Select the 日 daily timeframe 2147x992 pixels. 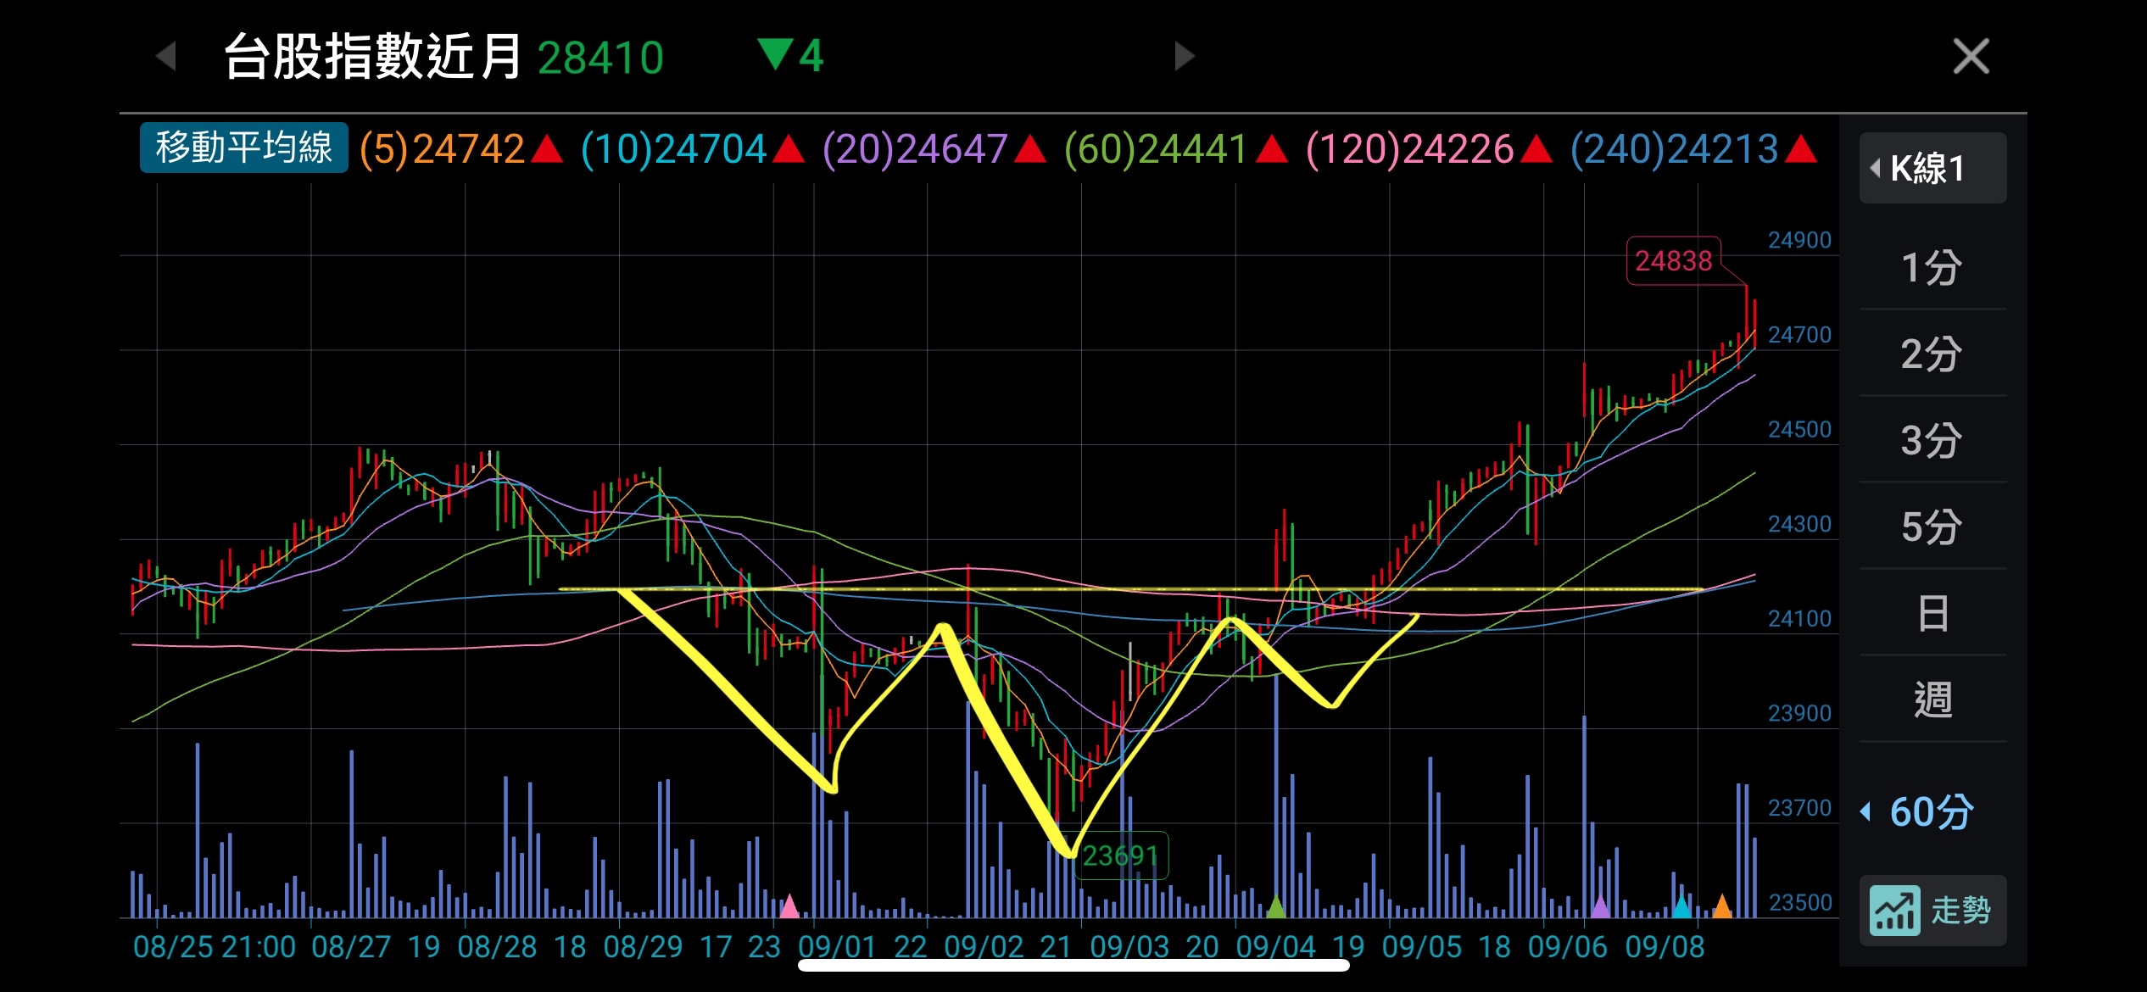pyautogui.click(x=1932, y=613)
